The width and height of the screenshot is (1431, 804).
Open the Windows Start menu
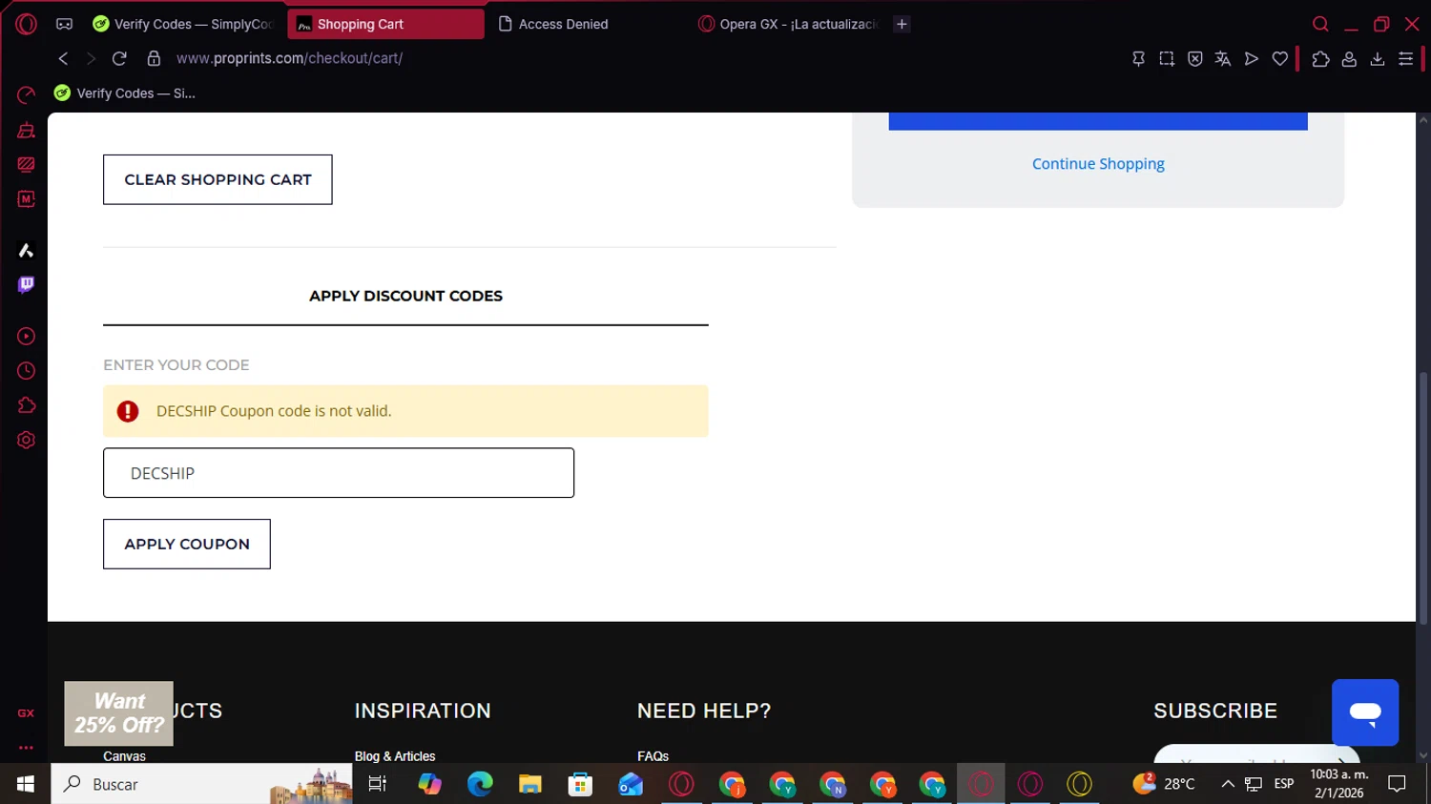[26, 784]
